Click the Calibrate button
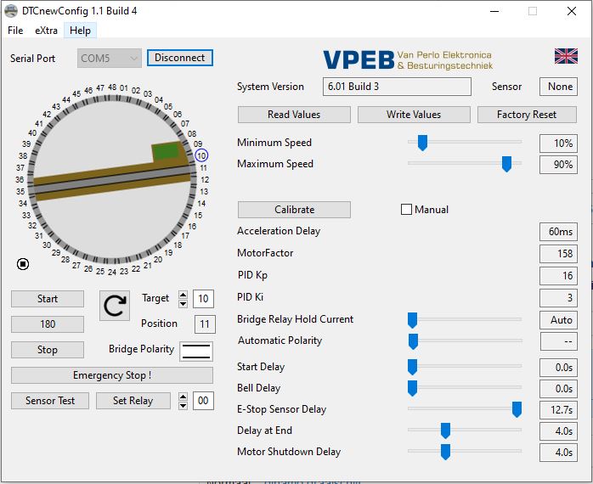This screenshot has height=484, width=593. pos(294,210)
